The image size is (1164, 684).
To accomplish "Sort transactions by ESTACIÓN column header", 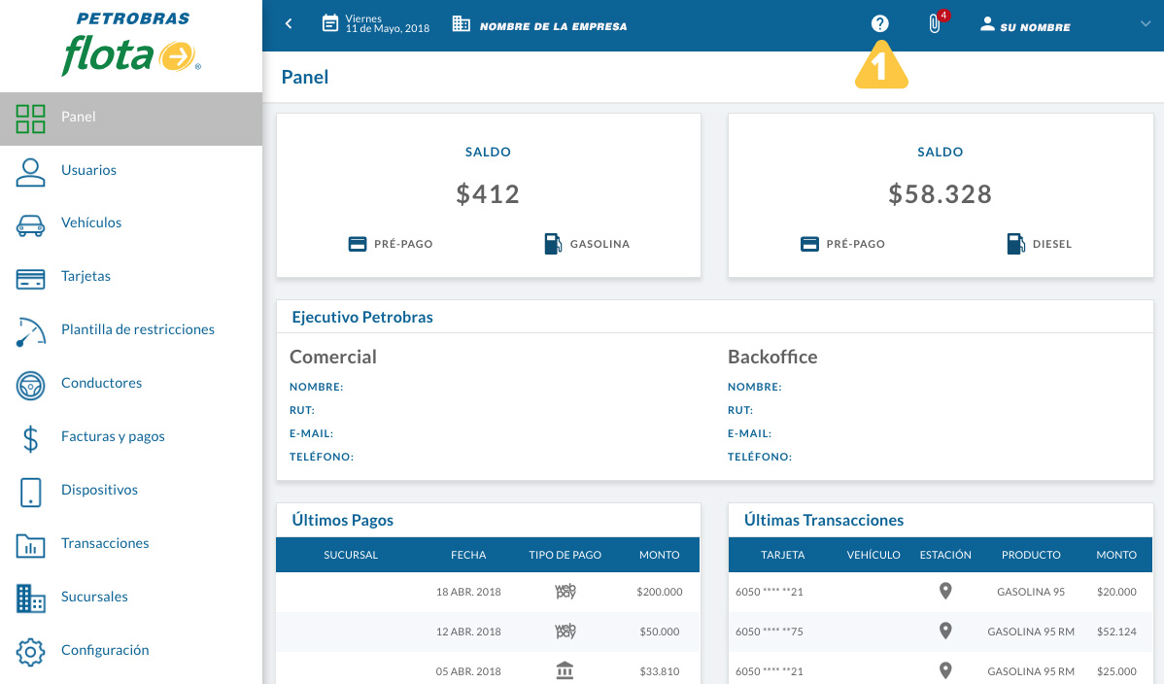I will coord(945,555).
